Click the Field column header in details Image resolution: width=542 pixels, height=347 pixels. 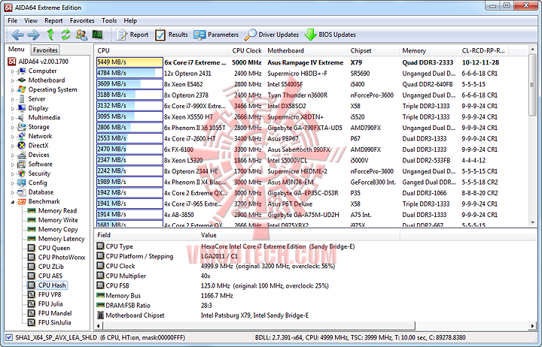tap(146, 235)
